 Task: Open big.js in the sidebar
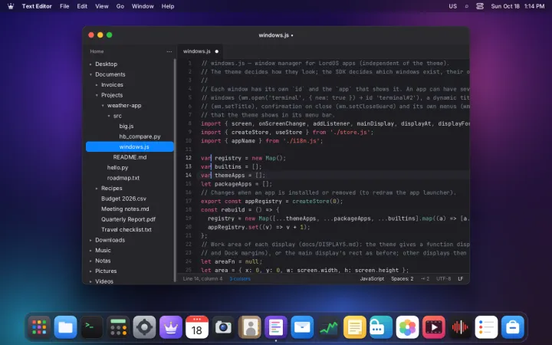pos(130,126)
